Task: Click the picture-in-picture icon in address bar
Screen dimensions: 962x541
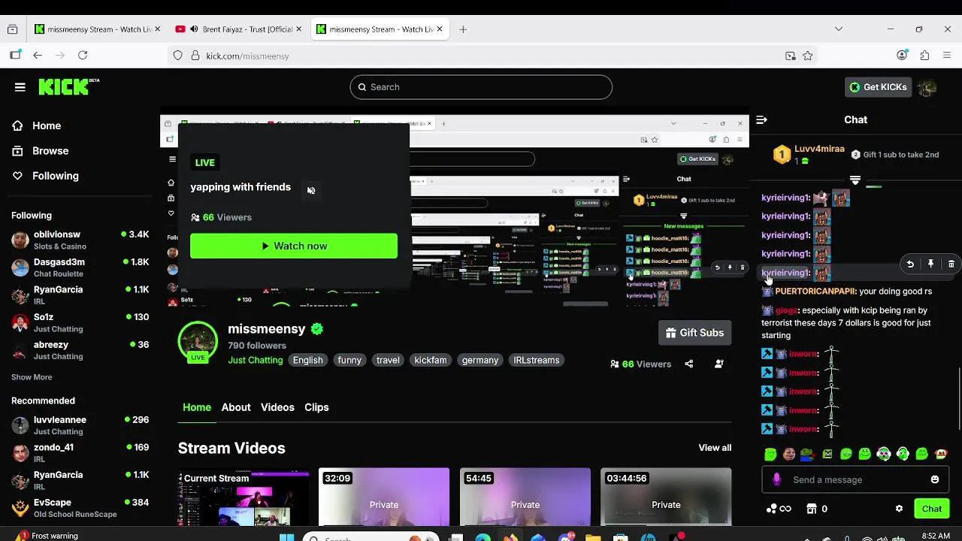Action: tap(790, 56)
